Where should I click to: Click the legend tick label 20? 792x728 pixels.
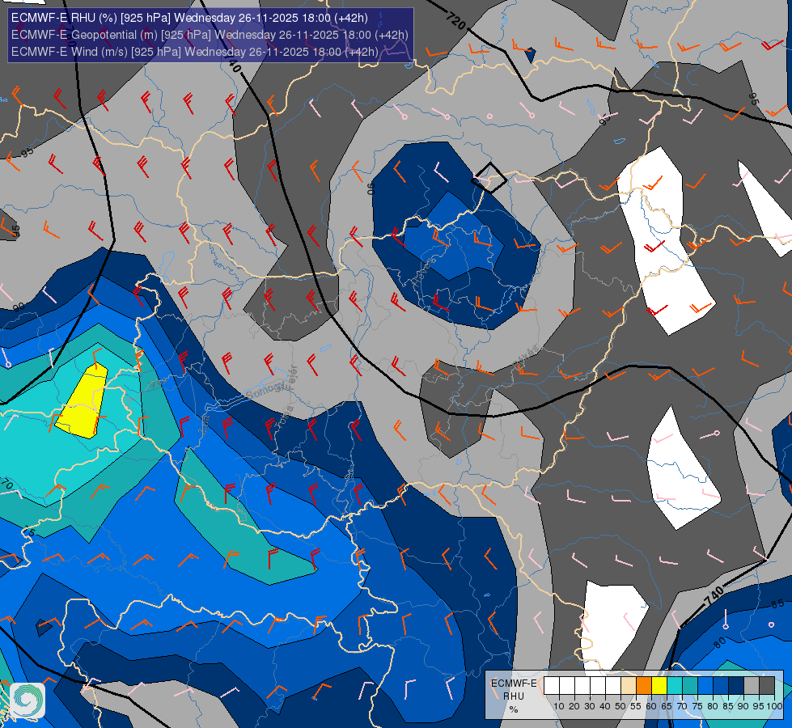point(574,706)
